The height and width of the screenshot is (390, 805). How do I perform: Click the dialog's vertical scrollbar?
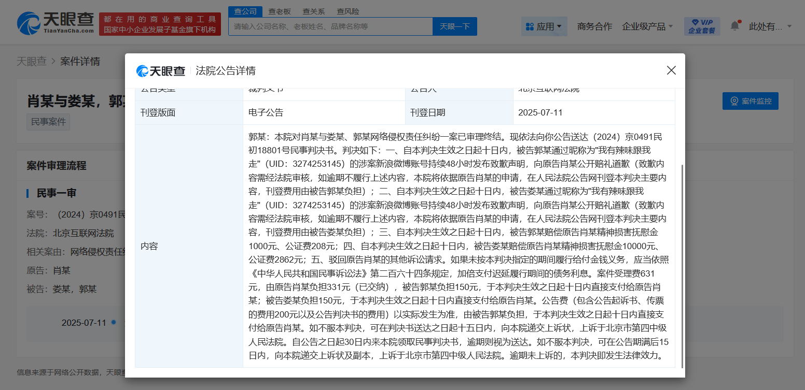(682, 266)
